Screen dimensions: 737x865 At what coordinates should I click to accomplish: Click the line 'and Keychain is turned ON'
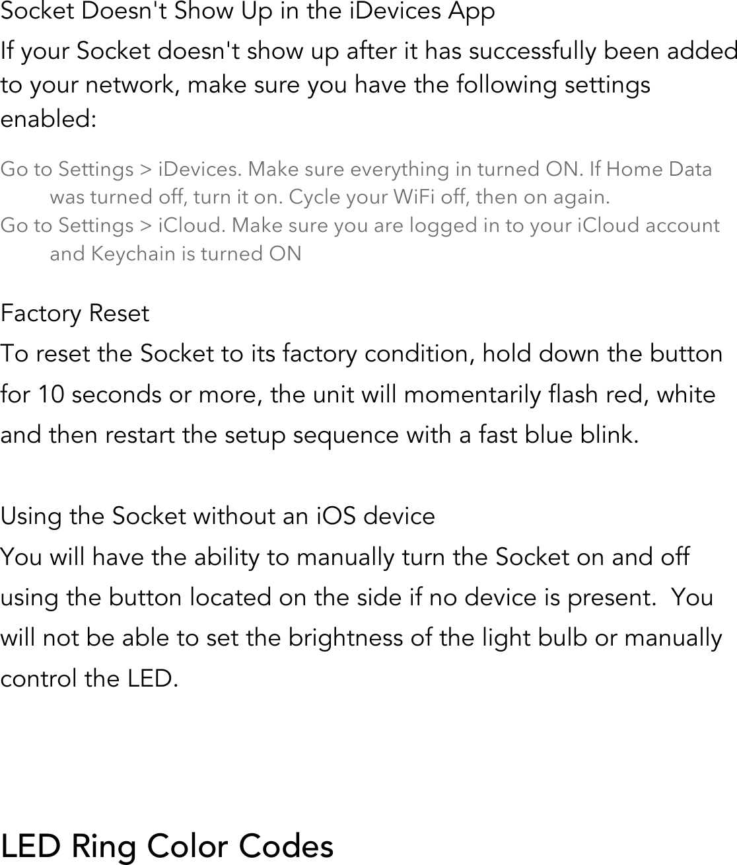(176, 254)
